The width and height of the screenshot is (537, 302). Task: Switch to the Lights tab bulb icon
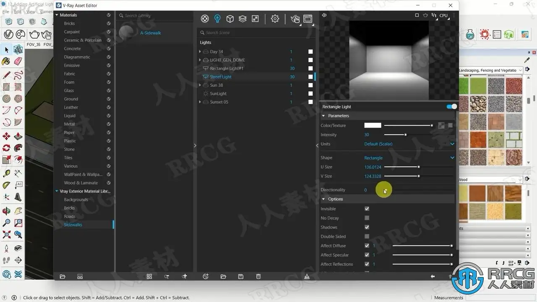tap(217, 18)
